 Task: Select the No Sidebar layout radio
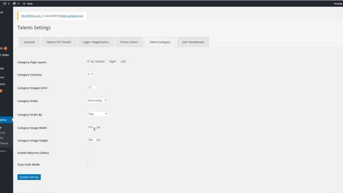88,62
